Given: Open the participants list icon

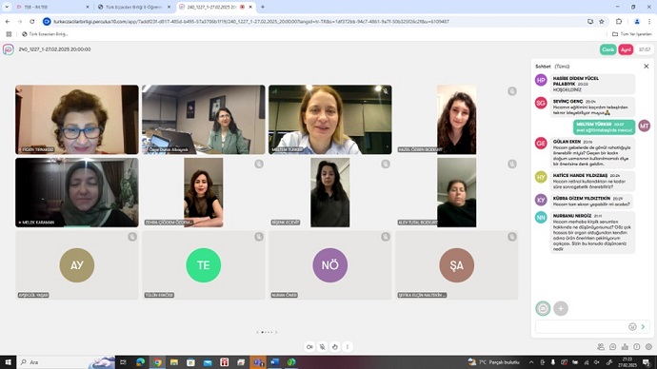Looking at the screenshot, I should [601, 347].
